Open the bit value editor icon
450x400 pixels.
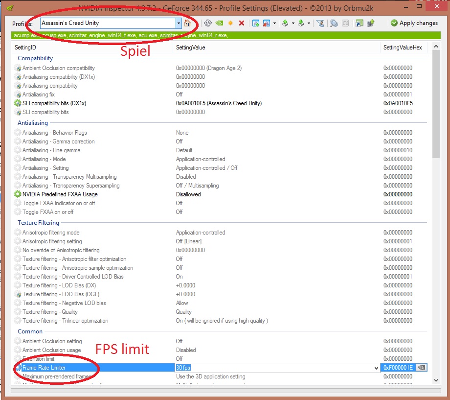345,24
